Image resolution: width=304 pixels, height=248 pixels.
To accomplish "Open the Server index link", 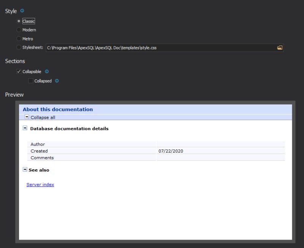I will (x=40, y=184).
